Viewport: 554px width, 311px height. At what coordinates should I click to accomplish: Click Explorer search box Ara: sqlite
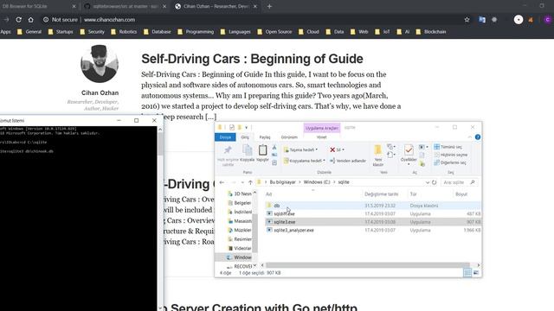[x=459, y=182]
